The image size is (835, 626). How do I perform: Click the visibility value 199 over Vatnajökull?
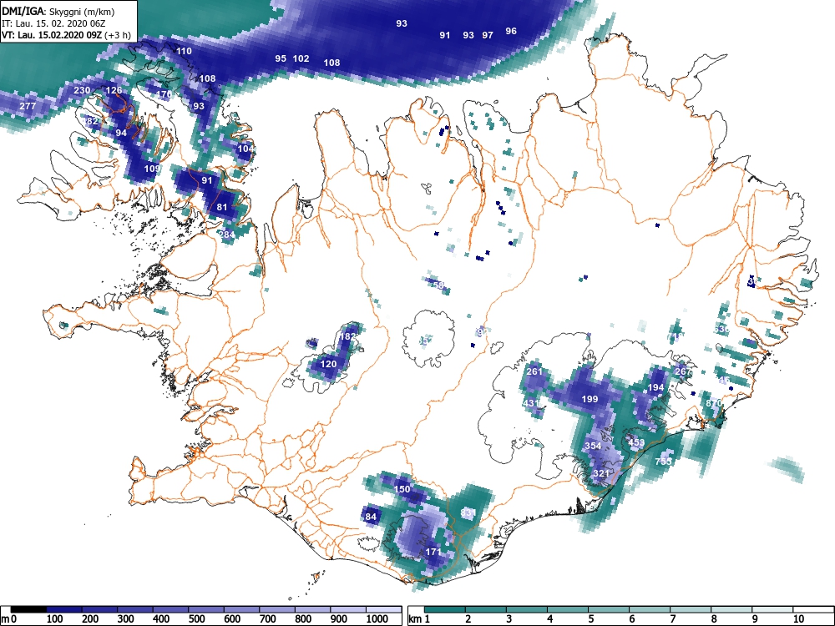pyautogui.click(x=590, y=399)
